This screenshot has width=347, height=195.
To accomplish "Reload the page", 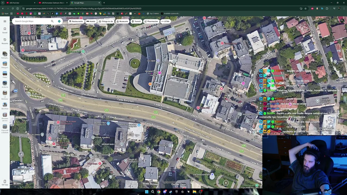I will click(12, 8).
